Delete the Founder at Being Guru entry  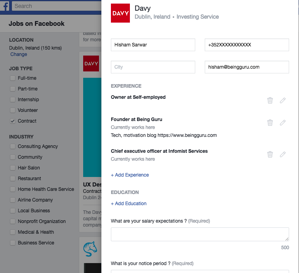click(270, 123)
